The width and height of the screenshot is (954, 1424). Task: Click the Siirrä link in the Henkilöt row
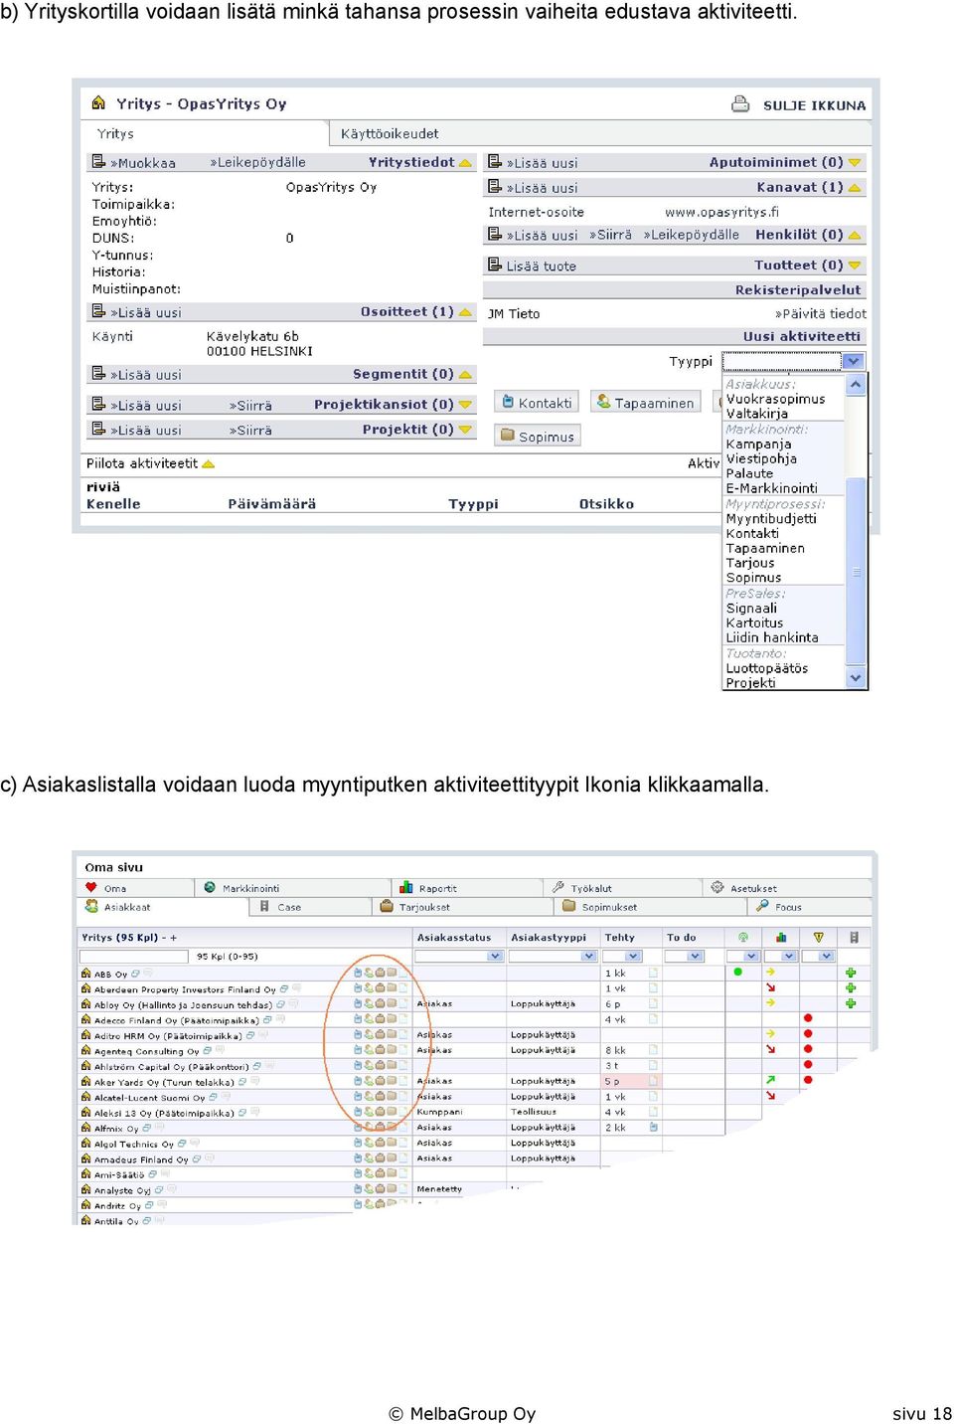[610, 235]
